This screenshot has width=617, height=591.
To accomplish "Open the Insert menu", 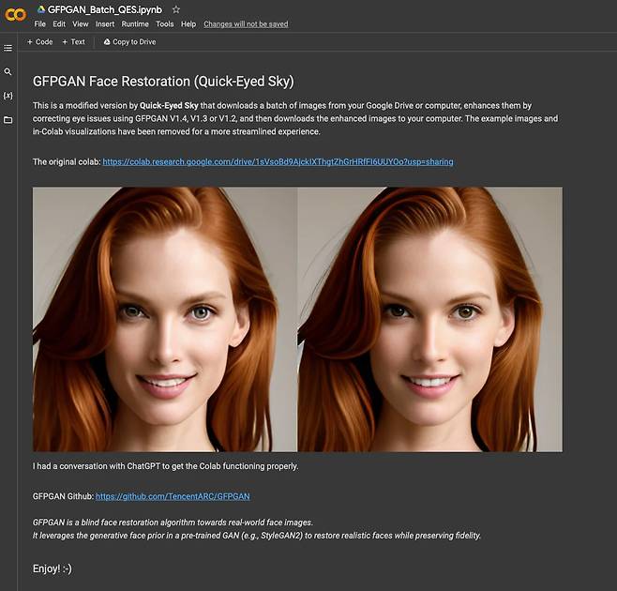I will tap(105, 24).
